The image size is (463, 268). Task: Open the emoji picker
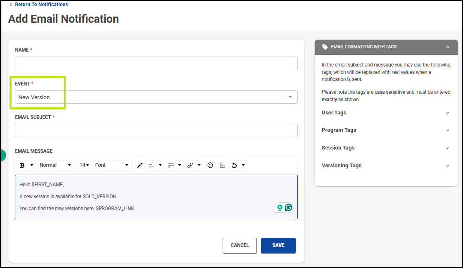point(210,165)
